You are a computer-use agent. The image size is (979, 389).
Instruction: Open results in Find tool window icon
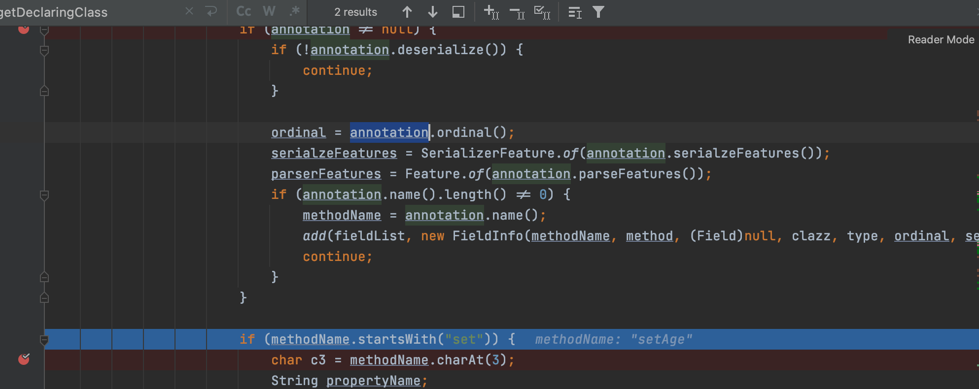pyautogui.click(x=458, y=12)
